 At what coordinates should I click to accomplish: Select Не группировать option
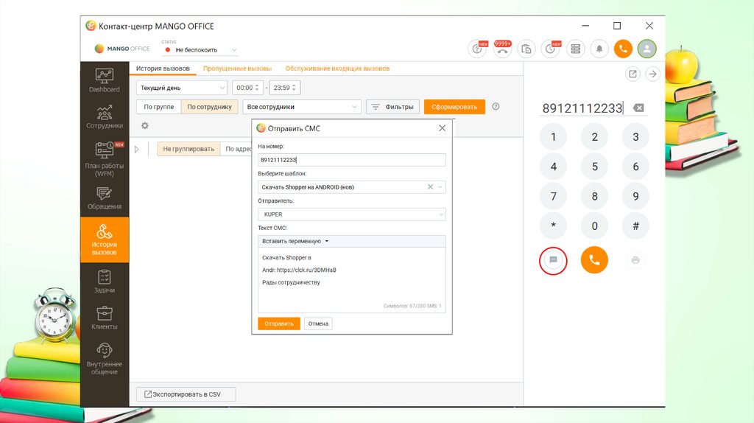coord(188,149)
